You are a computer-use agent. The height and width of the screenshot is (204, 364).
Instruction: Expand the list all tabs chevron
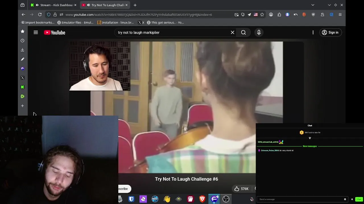(313, 5)
